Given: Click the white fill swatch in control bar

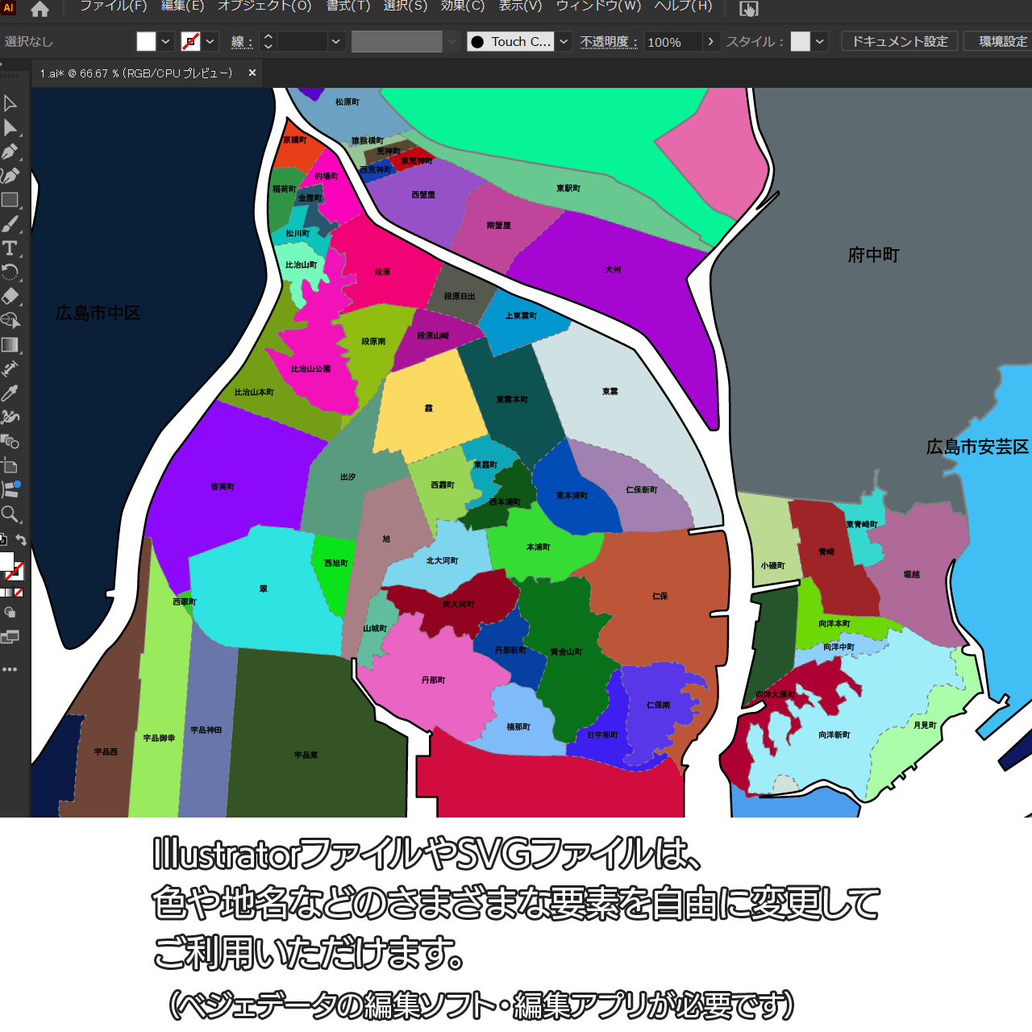Looking at the screenshot, I should 146,41.
